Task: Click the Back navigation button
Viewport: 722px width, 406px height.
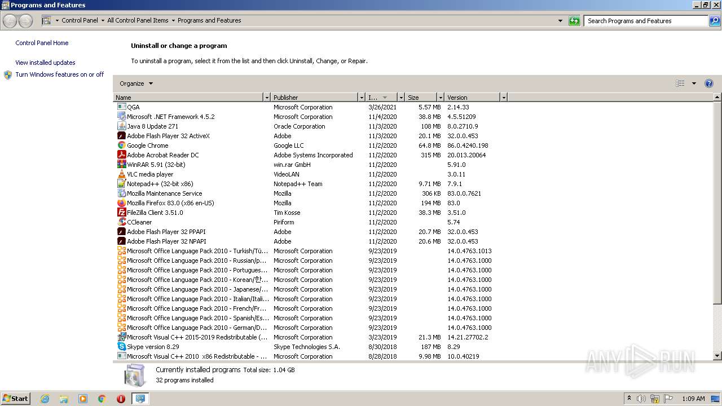Action: click(10, 21)
